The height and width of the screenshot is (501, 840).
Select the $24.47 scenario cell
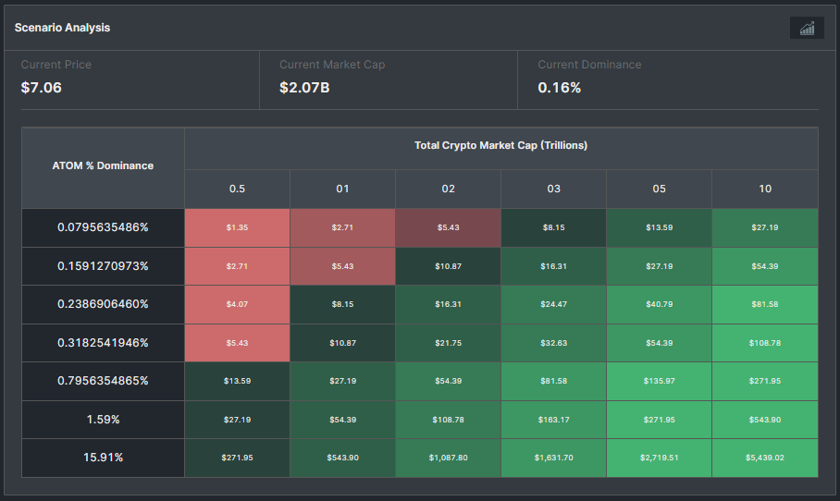coord(553,304)
